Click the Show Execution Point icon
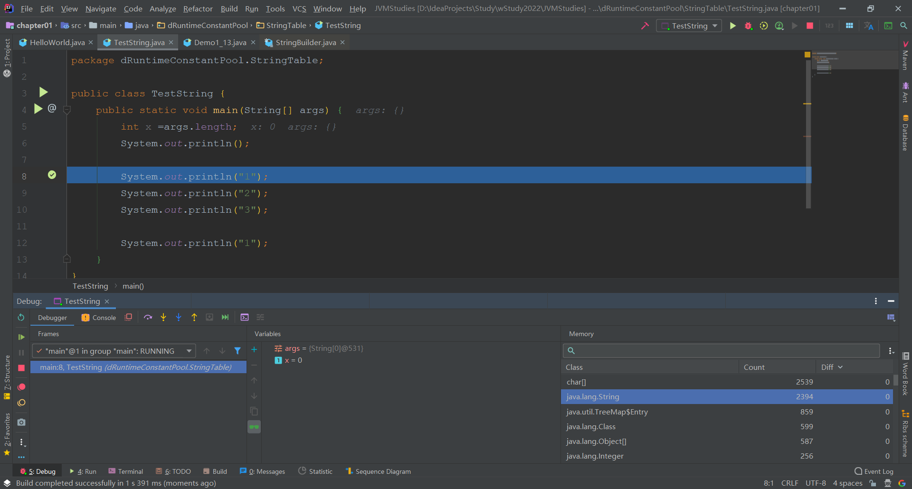Viewport: 912px width, 489px height. pos(128,317)
